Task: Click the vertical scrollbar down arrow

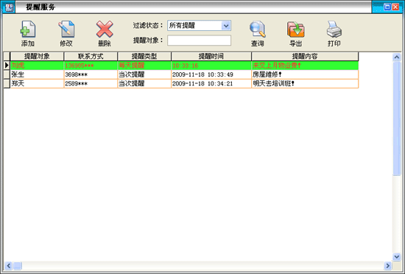Action: click(397, 257)
